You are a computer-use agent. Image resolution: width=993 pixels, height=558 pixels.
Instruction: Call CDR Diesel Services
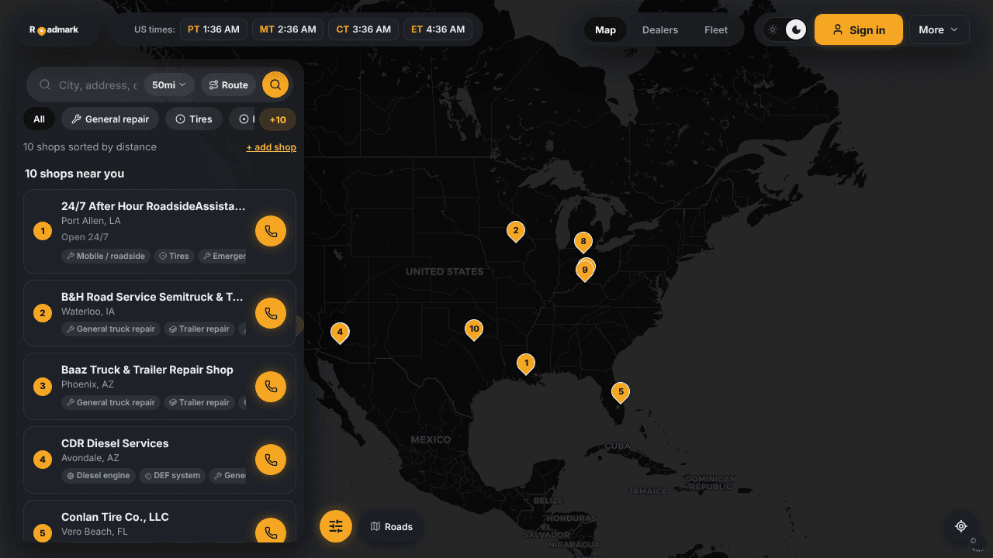(271, 460)
